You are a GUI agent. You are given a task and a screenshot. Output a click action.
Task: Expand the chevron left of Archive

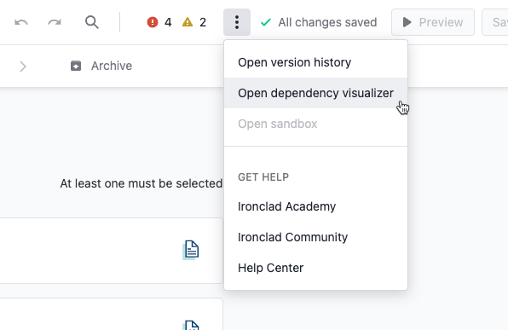coord(23,67)
